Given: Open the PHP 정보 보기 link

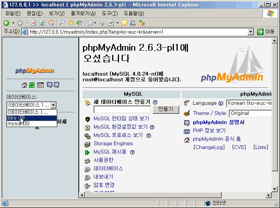Looking at the screenshot, I should click(209, 130).
